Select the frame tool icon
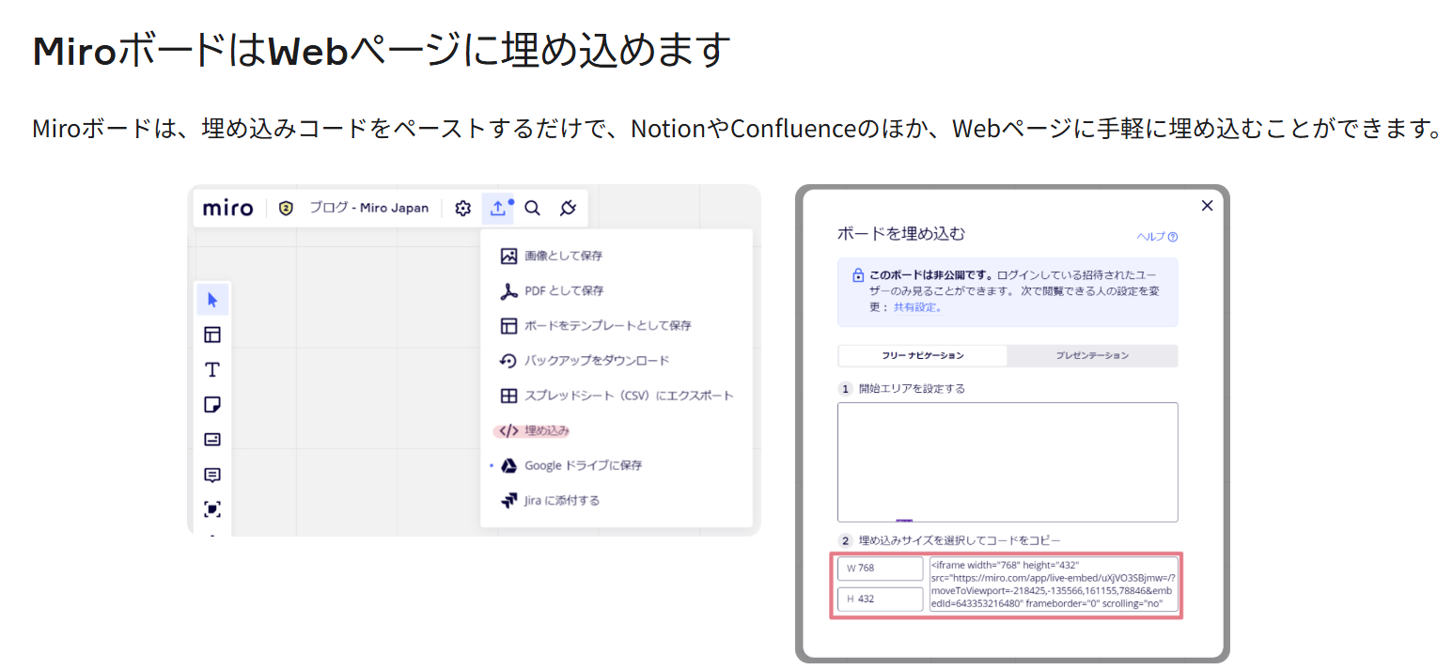The height and width of the screenshot is (670, 1453). point(212,509)
